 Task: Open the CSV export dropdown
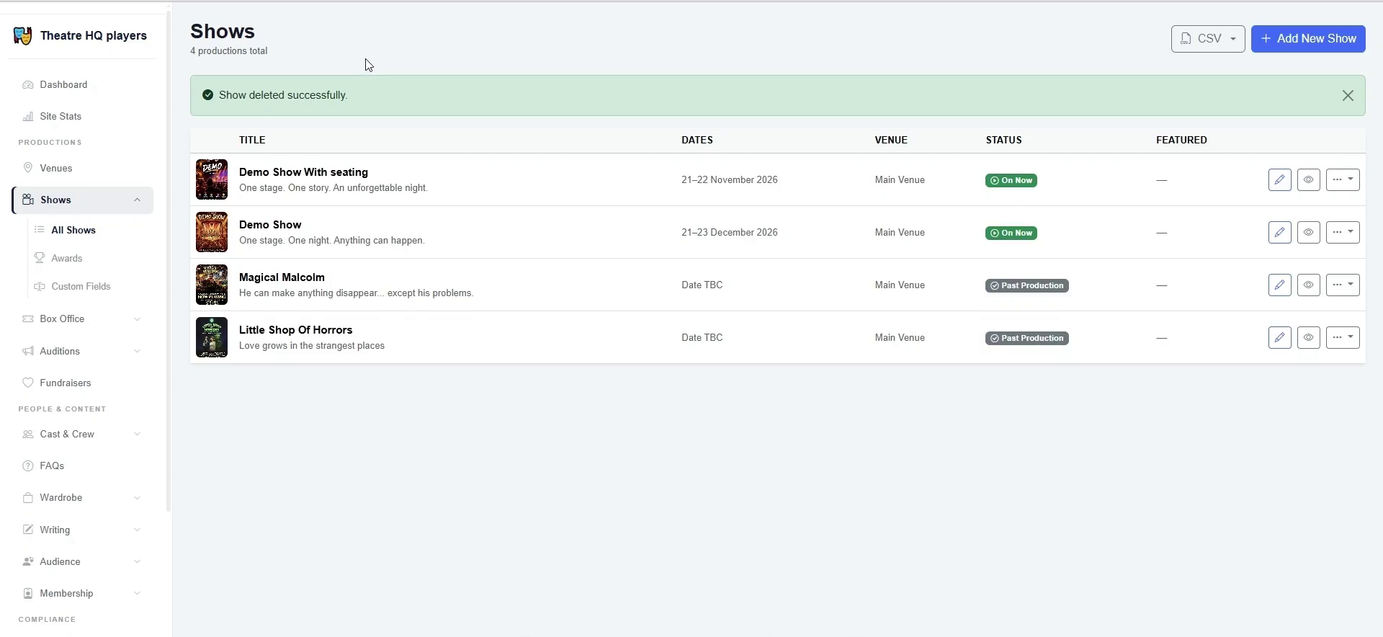[x=1208, y=39]
